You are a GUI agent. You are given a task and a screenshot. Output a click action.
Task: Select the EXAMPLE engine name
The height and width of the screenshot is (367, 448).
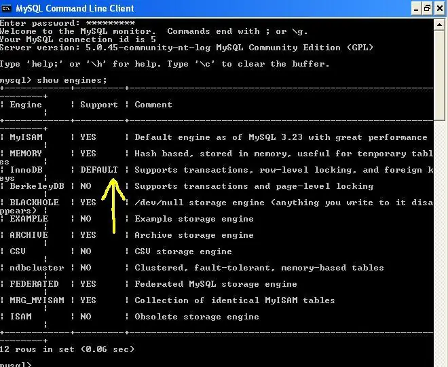29,219
